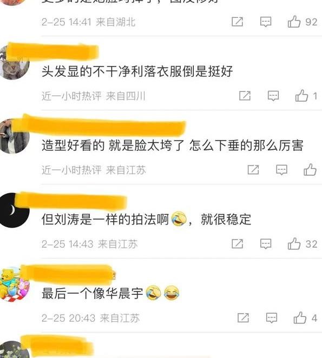Share the comment starting 造型好看的
The image size is (322, 358).
pyautogui.click(x=253, y=170)
